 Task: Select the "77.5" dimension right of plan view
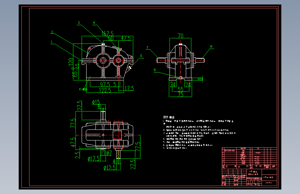138,146
